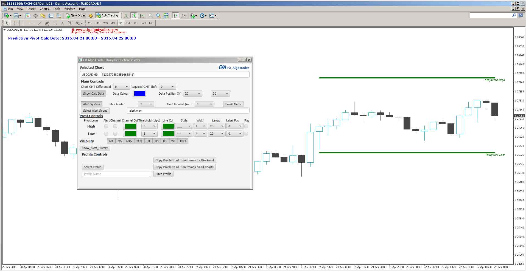Tile chart windows with the toolbar icon
Screen dimensions: 526x271
click(x=166, y=16)
